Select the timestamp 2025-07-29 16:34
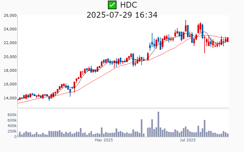This screenshot has height=152, width=244. pyautogui.click(x=122, y=15)
